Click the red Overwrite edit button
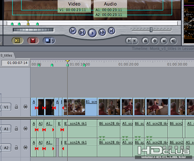 [x=33, y=40]
